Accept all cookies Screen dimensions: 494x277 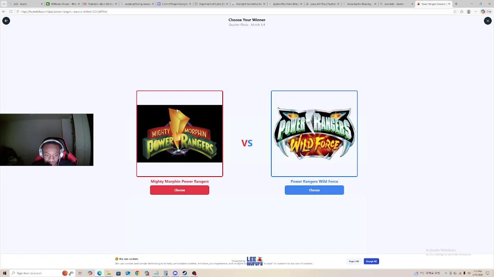371,261
